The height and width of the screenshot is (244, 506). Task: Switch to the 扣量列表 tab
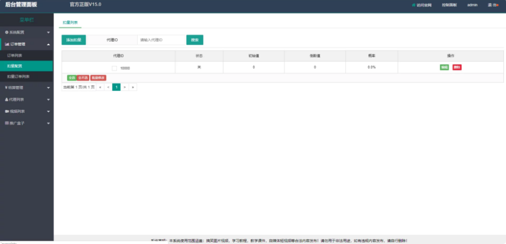pos(70,23)
